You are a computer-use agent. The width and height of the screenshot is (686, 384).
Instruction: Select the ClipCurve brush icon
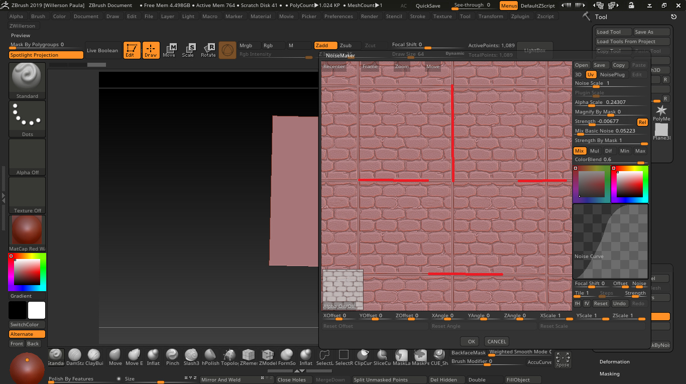tap(363, 357)
